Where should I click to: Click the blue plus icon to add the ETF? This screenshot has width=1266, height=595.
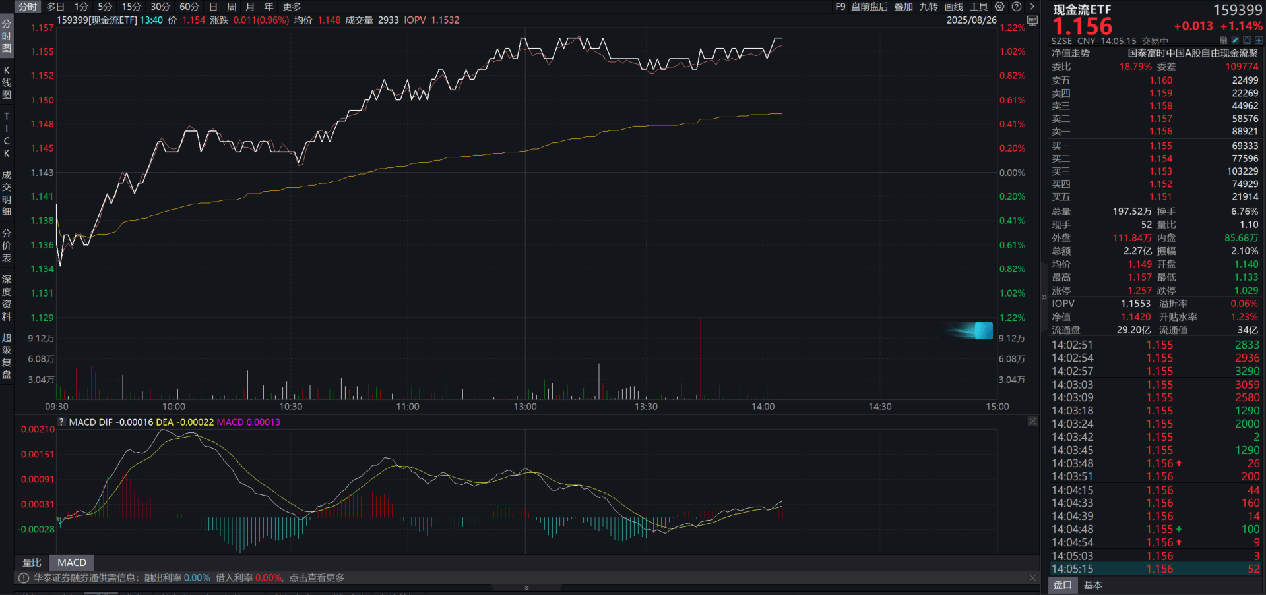[1259, 40]
